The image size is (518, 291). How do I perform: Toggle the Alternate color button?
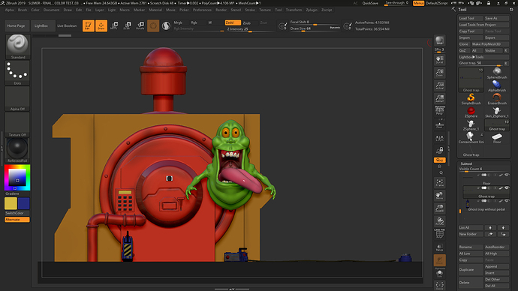coord(17,220)
